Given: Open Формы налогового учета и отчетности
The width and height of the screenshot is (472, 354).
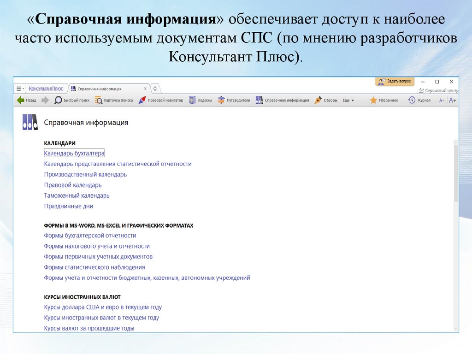Looking at the screenshot, I should pyautogui.click(x=97, y=246).
